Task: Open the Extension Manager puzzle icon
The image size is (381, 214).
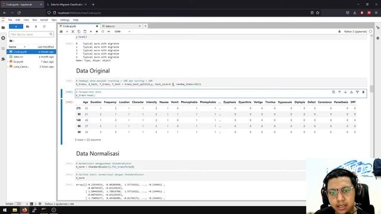Action: click(x=3, y=59)
